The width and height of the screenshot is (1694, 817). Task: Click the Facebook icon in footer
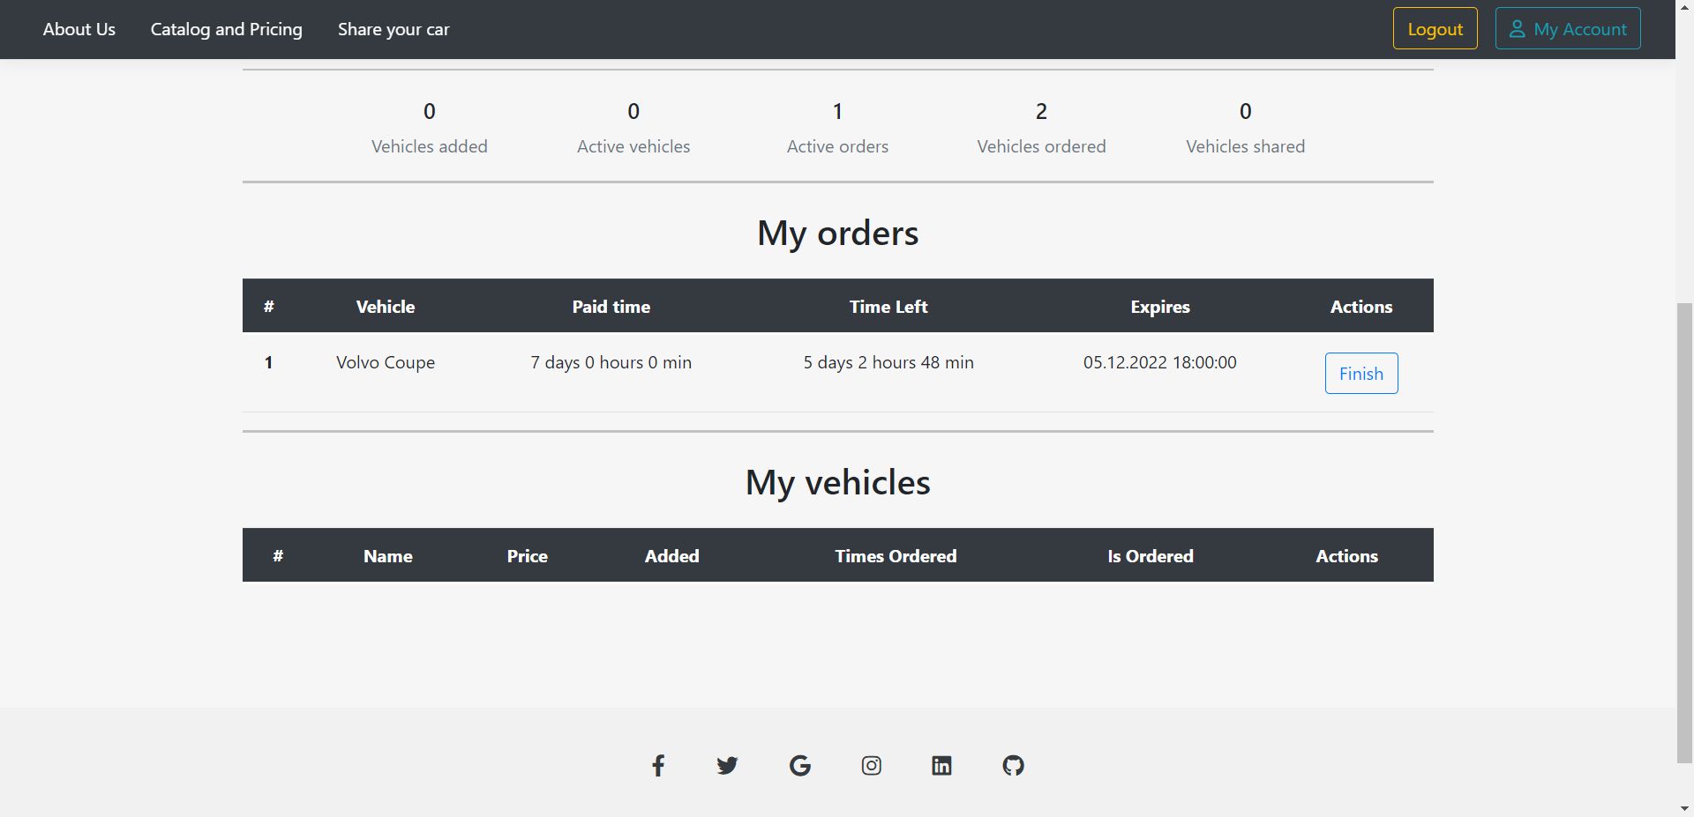click(658, 765)
